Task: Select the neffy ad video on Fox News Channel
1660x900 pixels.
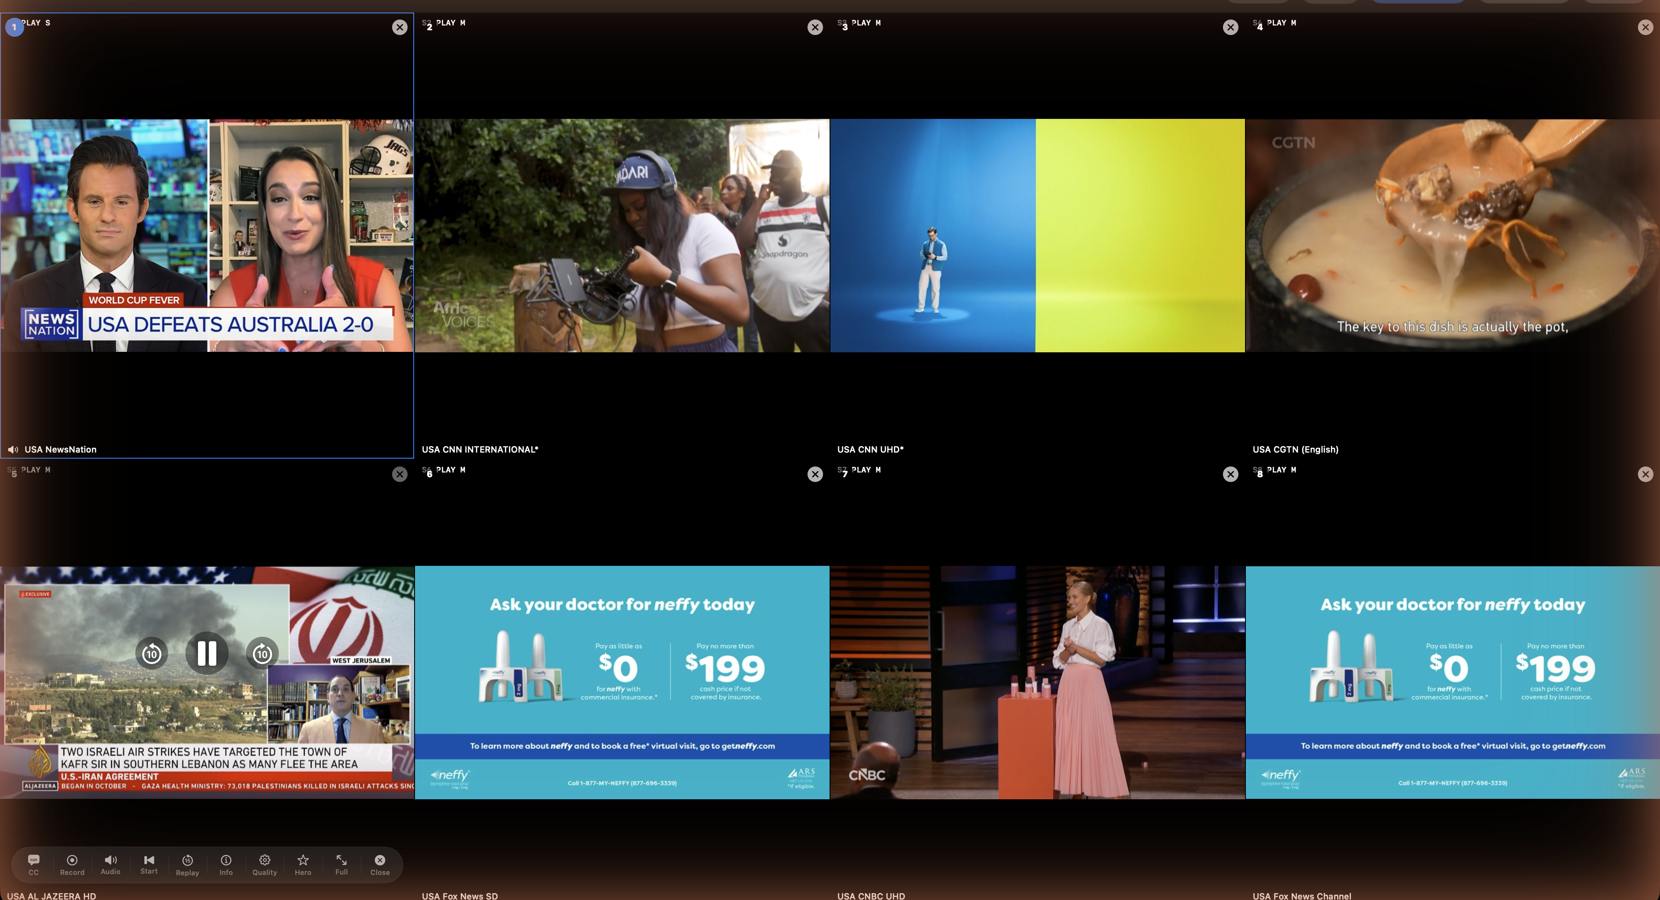Action: point(1452,682)
